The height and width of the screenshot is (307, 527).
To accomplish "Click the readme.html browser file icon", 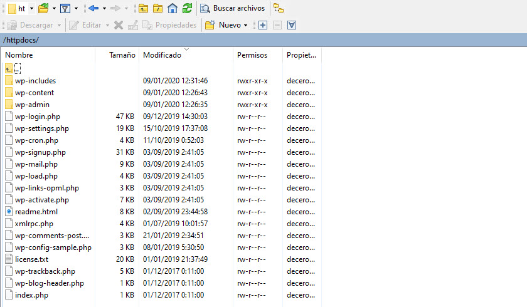I will 9,212.
